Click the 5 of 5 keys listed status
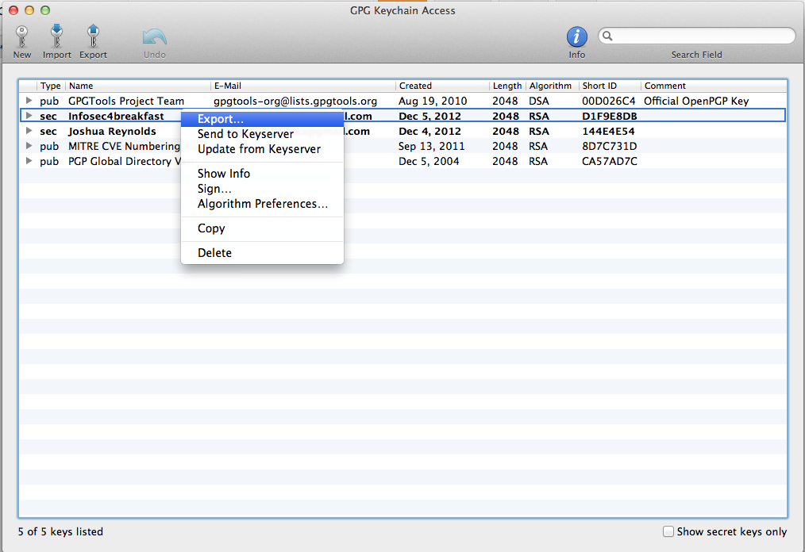The width and height of the screenshot is (805, 552). point(60,531)
